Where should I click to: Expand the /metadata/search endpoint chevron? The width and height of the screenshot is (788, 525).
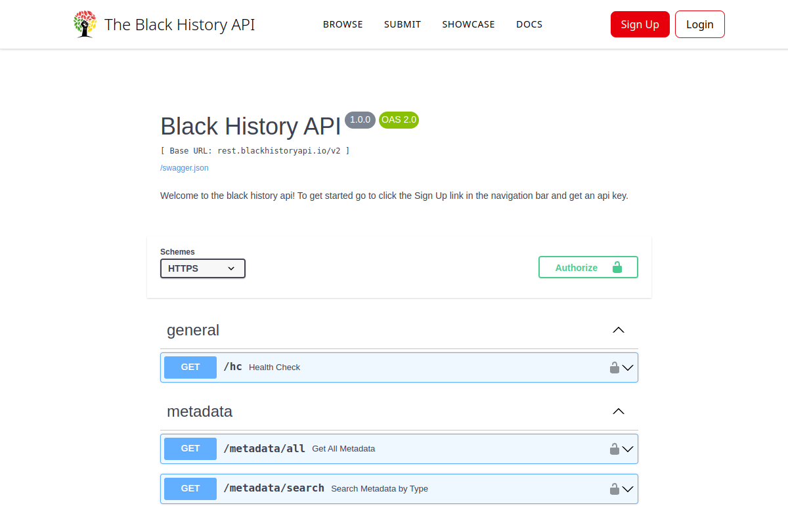[x=628, y=489]
